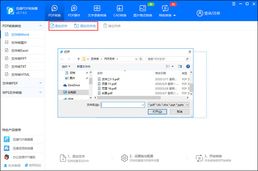Click the up-one-level arrow icon
Image resolution: width=258 pixels, height=171 pixels.
78,59
